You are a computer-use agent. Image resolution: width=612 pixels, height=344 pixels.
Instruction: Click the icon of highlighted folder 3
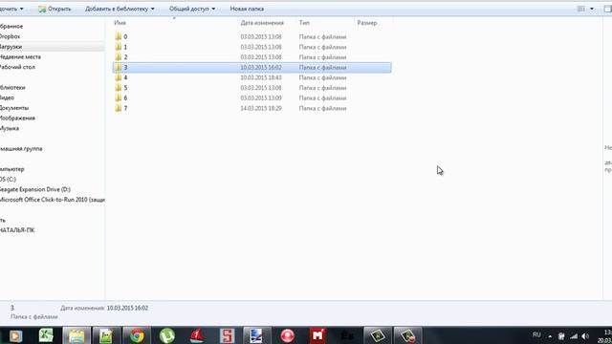click(119, 67)
